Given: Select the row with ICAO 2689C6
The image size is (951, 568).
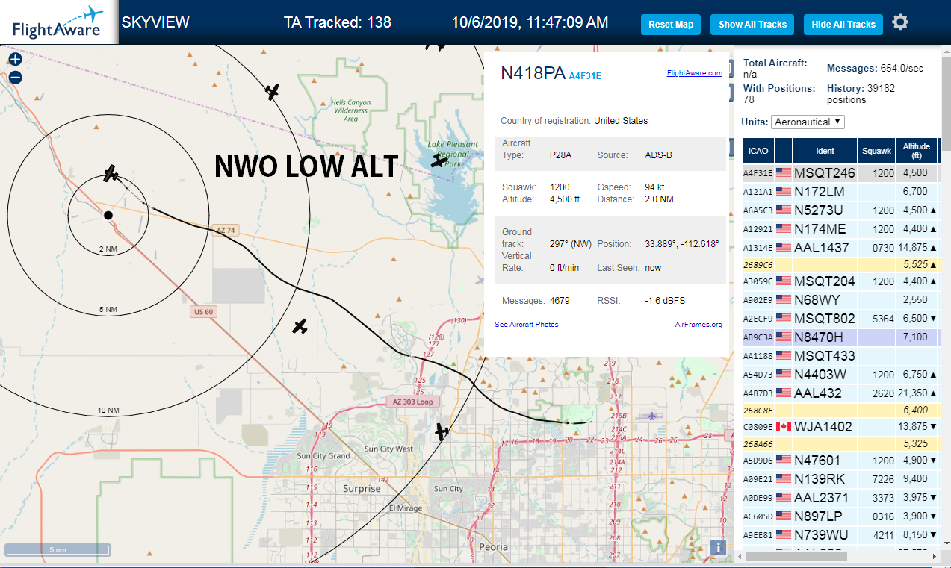Looking at the screenshot, I should point(840,265).
